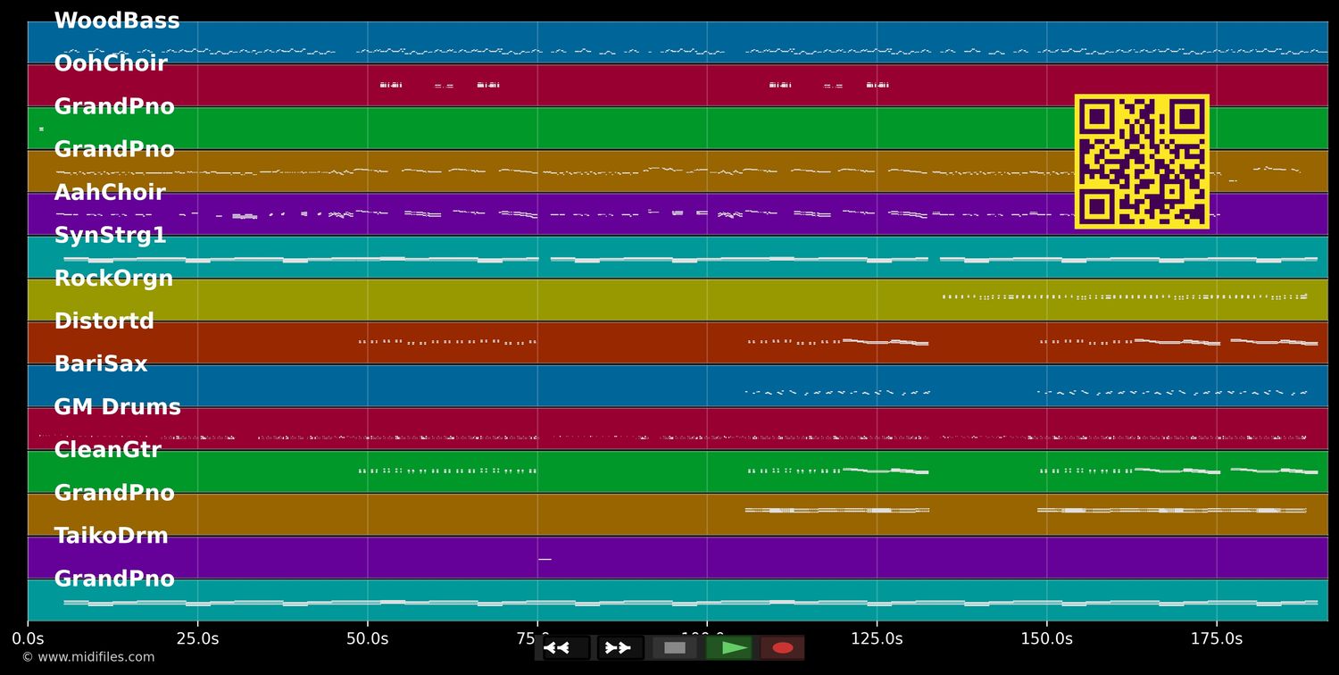Mute the OohChoir track
Viewport: 1339px width, 675px height.
pos(111,62)
